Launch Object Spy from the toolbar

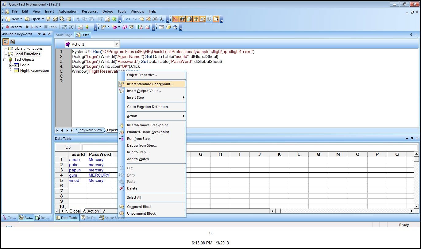(x=175, y=27)
